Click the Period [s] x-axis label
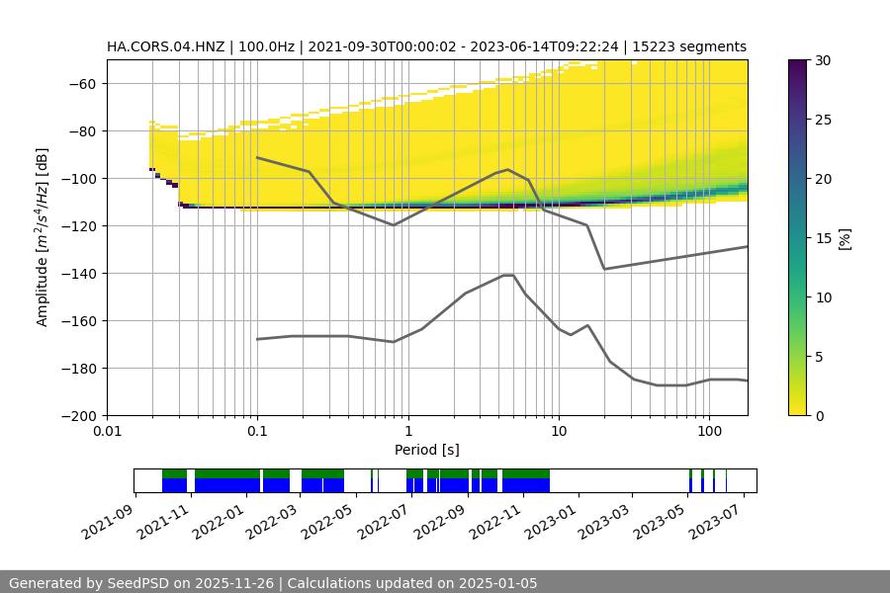The image size is (890, 593). coord(426,450)
